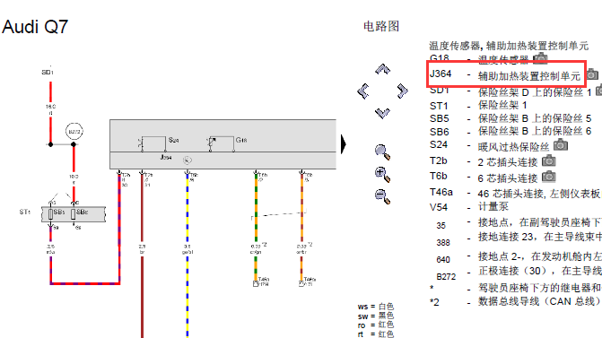602x338 pixels.
Task: Click B272 circle node in diagram
Action: [74, 132]
